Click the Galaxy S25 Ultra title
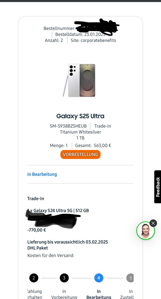Viewport: 161px width, 299px height. (x=80, y=116)
